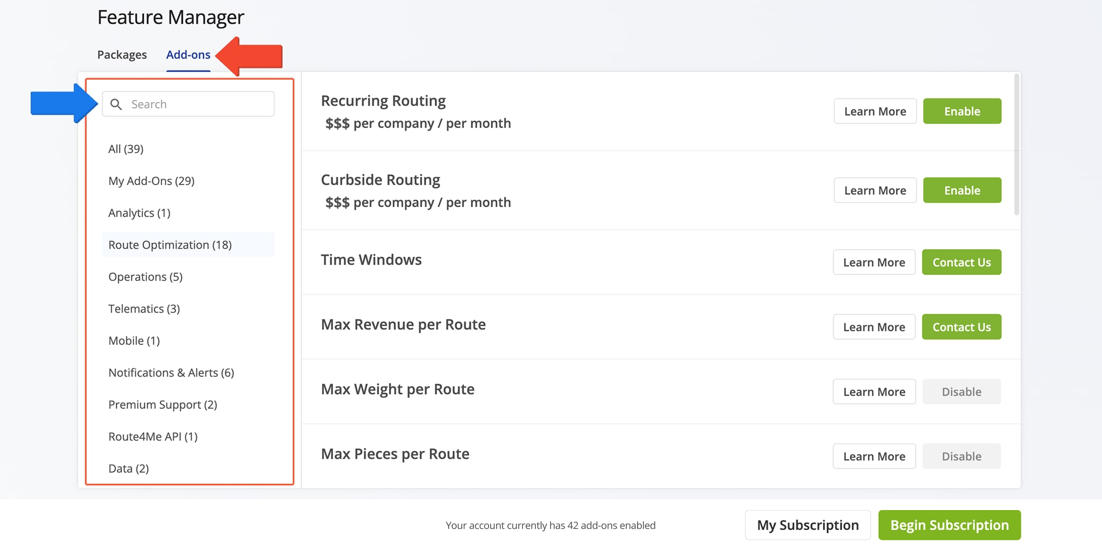Click the search magnifier icon
The width and height of the screenshot is (1102, 551).
click(x=116, y=104)
